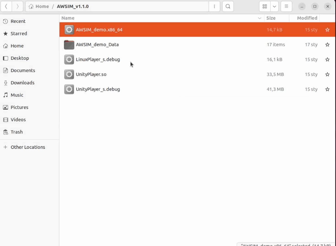Click the plus icon beside Other Locations

[5, 147]
